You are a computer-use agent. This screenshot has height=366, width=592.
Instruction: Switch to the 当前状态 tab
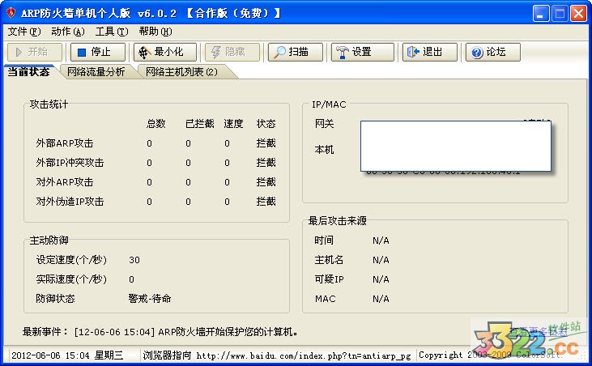point(28,72)
